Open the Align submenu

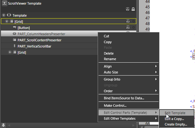click(129, 66)
